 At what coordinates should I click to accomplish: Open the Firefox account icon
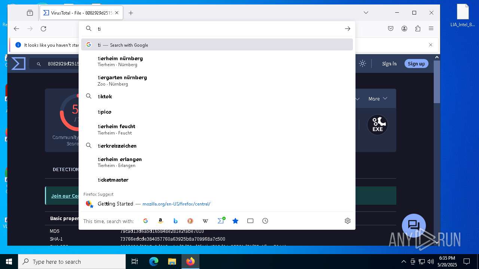[x=404, y=29]
